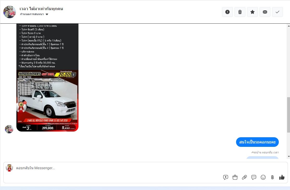This screenshot has height=190, width=290.
Task: Attach a file with paperclip icon
Action: (x=244, y=177)
